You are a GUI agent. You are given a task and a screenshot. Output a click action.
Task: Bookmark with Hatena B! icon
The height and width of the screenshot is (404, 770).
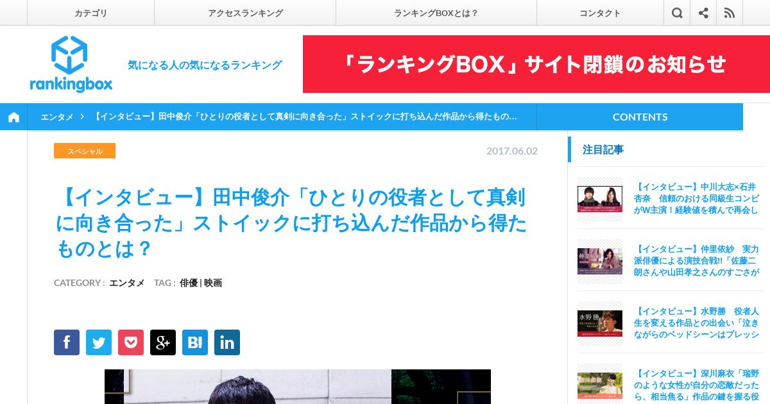(195, 342)
